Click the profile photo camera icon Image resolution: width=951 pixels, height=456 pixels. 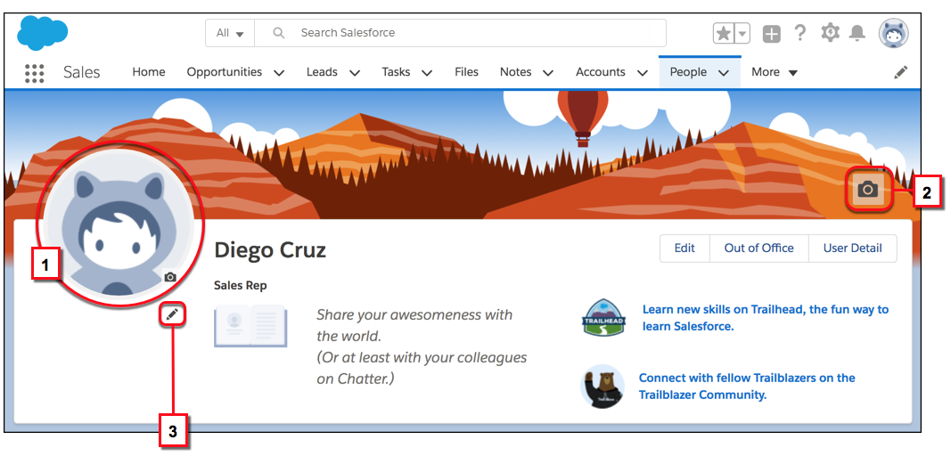point(170,277)
